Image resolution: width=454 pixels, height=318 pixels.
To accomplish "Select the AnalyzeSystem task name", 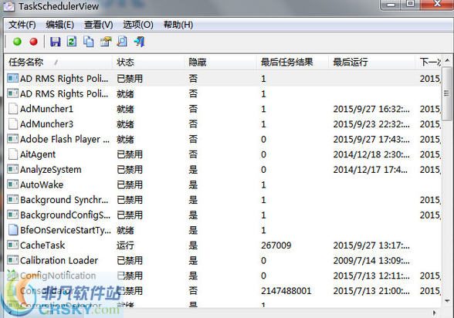I will tap(51, 169).
